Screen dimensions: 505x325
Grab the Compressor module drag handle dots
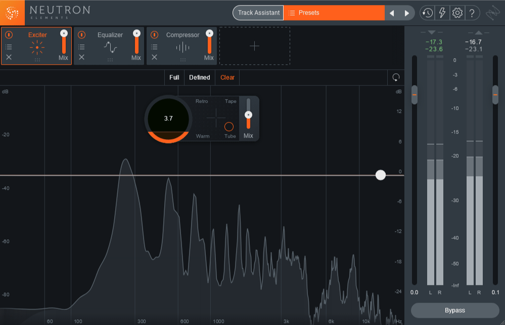183,60
